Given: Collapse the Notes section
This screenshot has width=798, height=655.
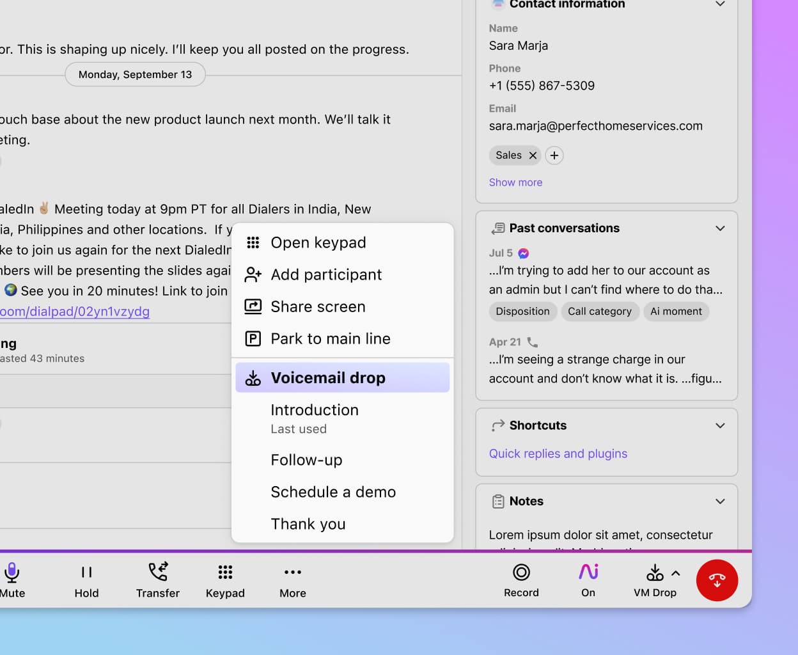Looking at the screenshot, I should tap(720, 501).
